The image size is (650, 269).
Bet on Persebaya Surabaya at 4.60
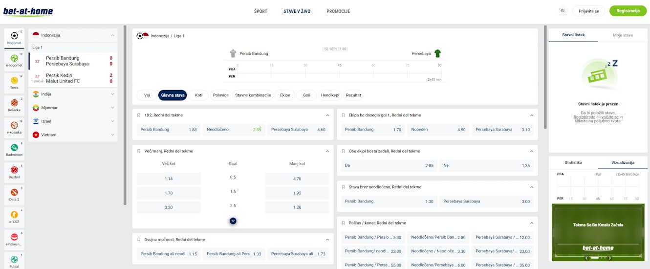pyautogui.click(x=298, y=130)
